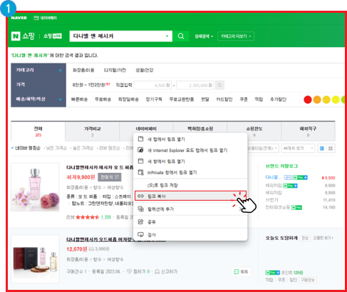Choose 검사 in context menu
347x292 pixels.
[191, 235]
